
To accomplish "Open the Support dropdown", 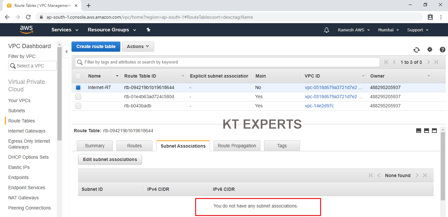I will (x=418, y=30).
